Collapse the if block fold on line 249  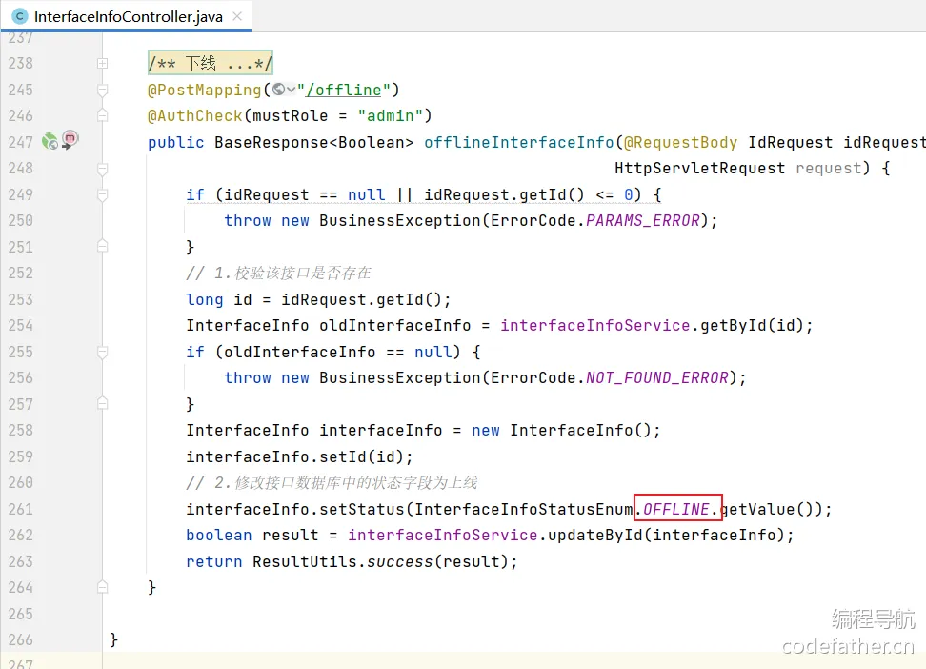coord(102,194)
